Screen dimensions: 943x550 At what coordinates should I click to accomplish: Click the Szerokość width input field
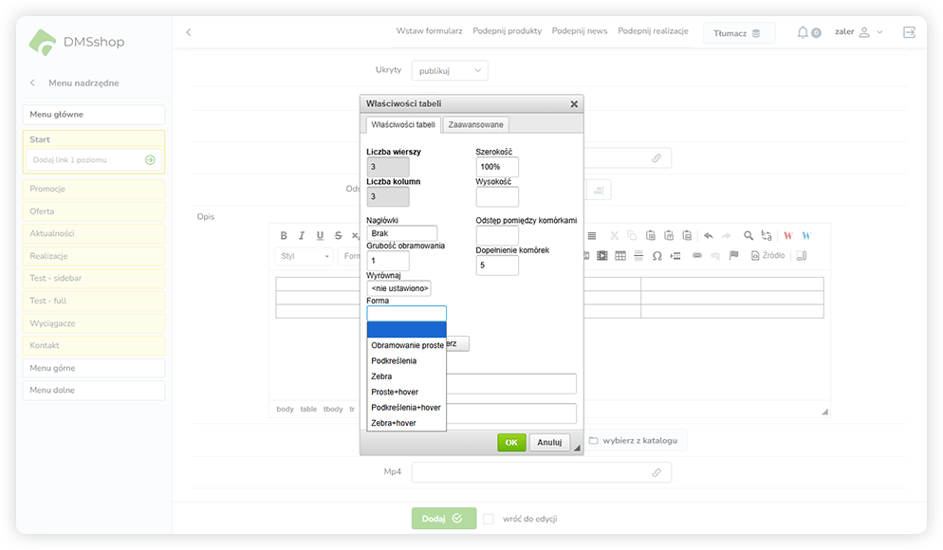497,167
